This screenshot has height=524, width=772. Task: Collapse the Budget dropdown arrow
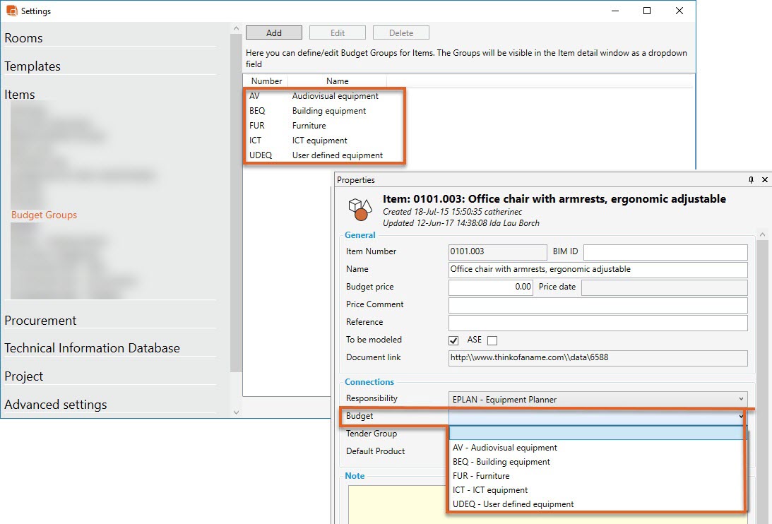[x=741, y=417]
